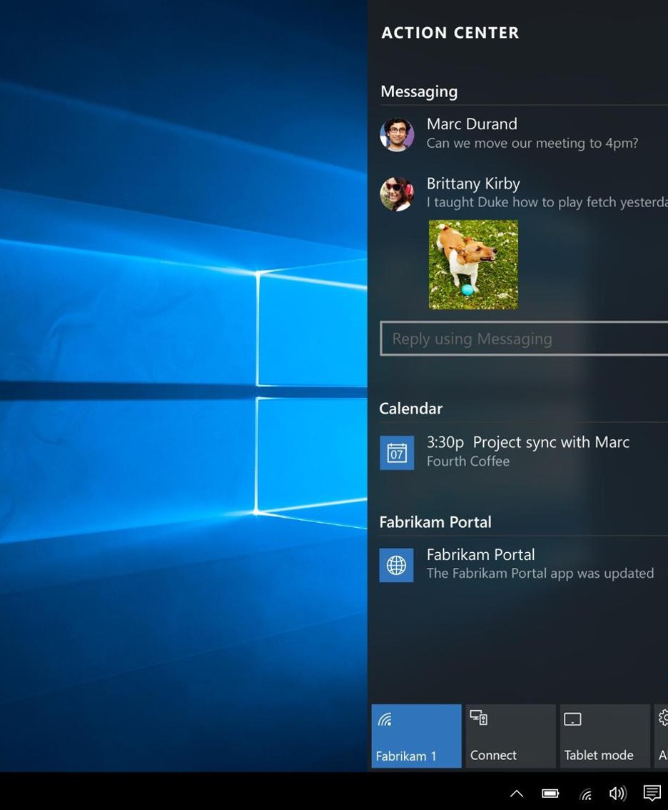Toggle the Fabrikam 1 Wi-Fi quick action
Image resolution: width=668 pixels, height=810 pixels.
[x=416, y=736]
